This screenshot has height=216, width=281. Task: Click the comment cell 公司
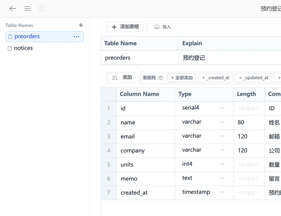pos(273,151)
